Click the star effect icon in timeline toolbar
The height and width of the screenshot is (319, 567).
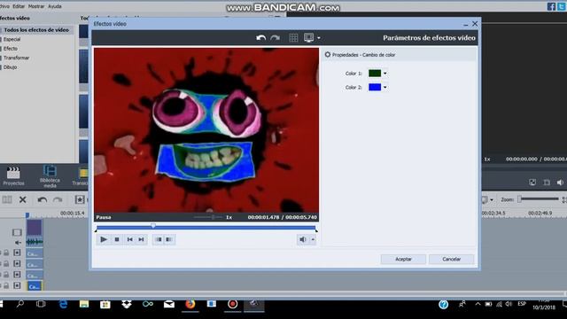[x=80, y=199]
